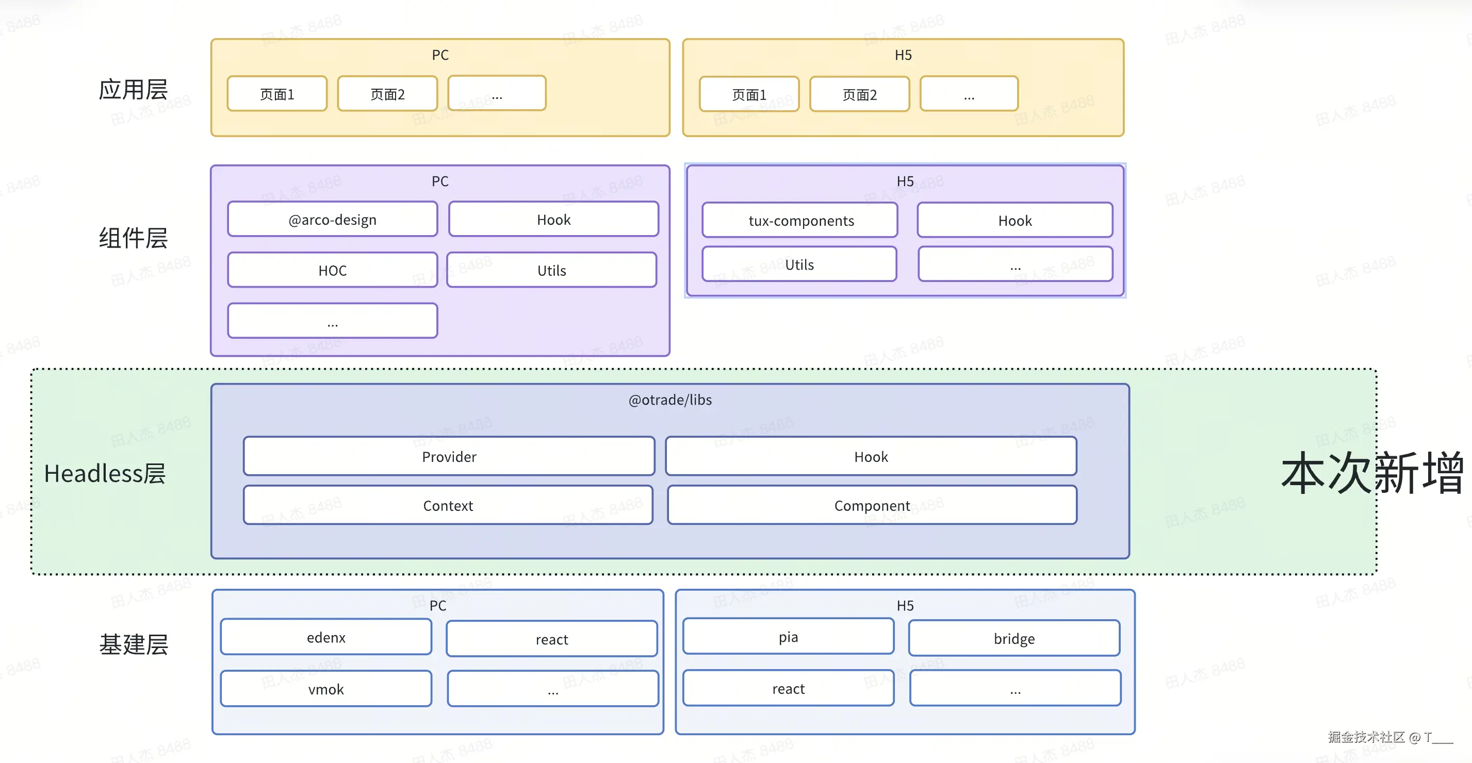Select the edenx box
Screen dimensions: 1472x763
(326, 637)
